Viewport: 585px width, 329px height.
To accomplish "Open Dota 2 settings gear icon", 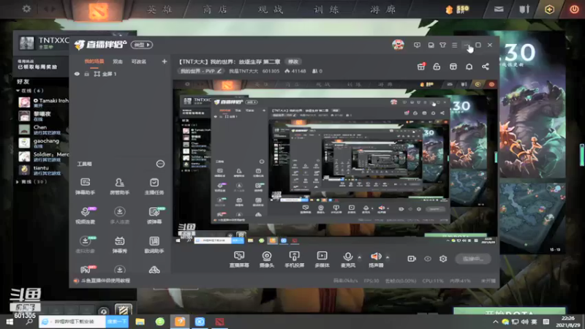I will 26,8.
